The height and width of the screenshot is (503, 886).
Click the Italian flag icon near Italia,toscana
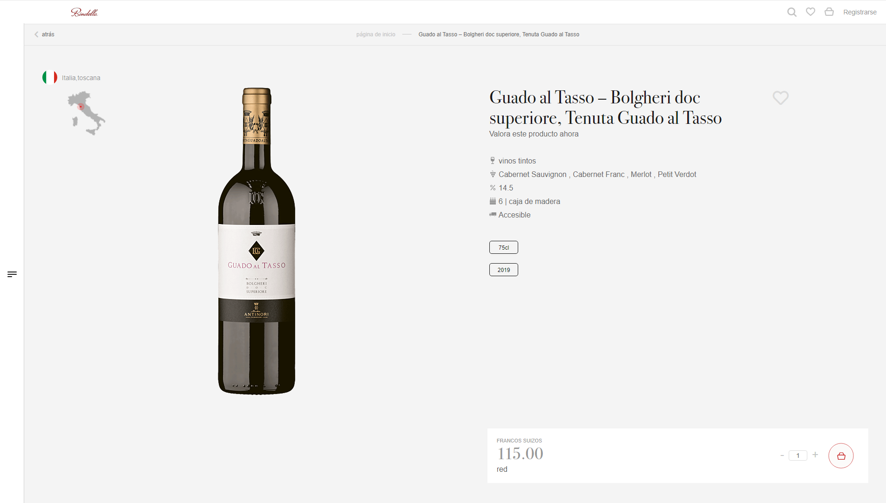tap(49, 77)
